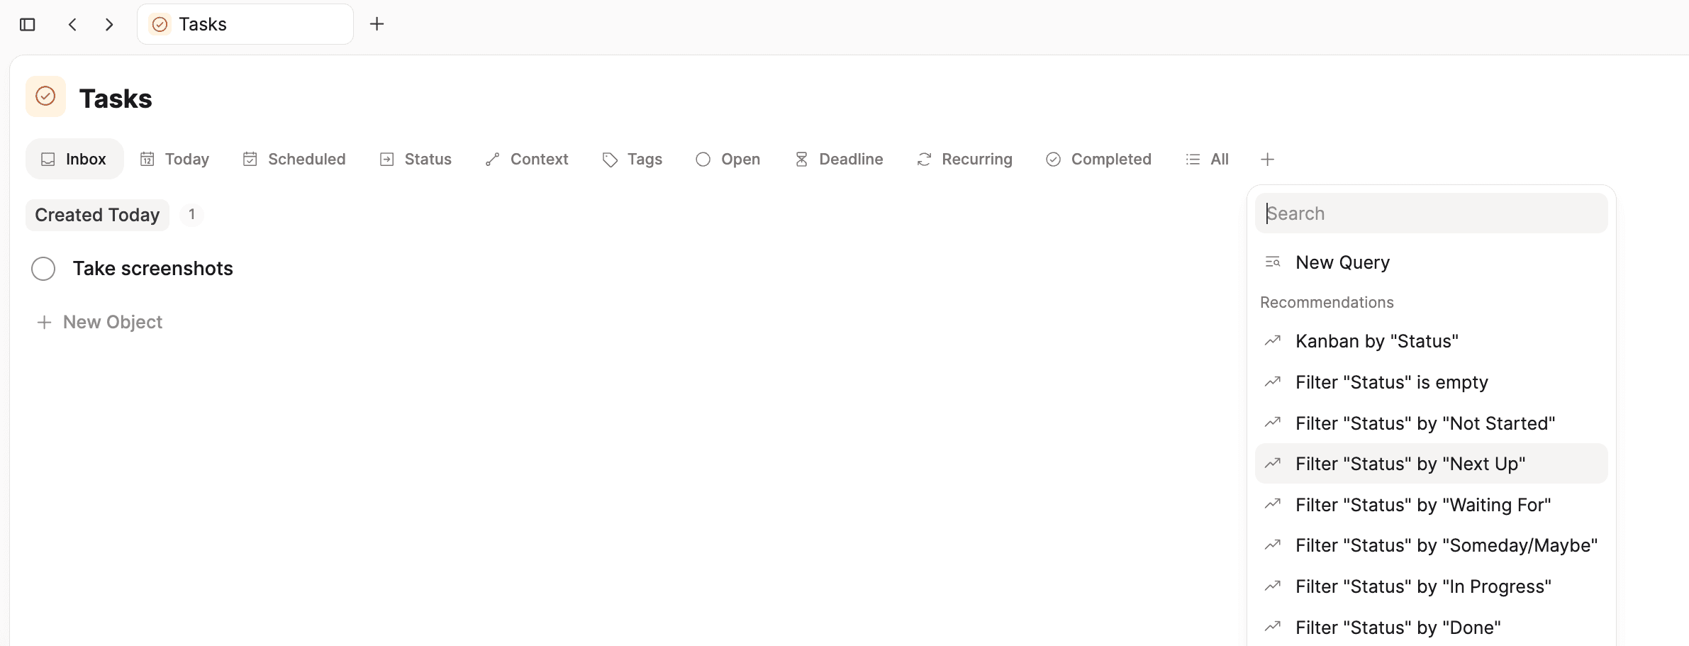Go forward with the right arrow
The height and width of the screenshot is (646, 1689).
coord(109,24)
